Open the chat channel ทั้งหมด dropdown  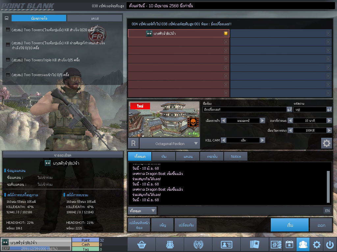pos(142,211)
